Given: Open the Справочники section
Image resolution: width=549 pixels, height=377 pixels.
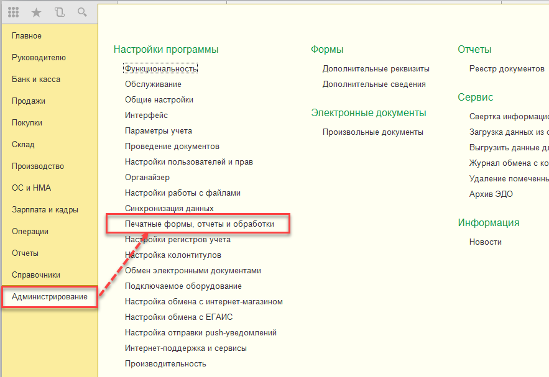Looking at the screenshot, I should [36, 275].
